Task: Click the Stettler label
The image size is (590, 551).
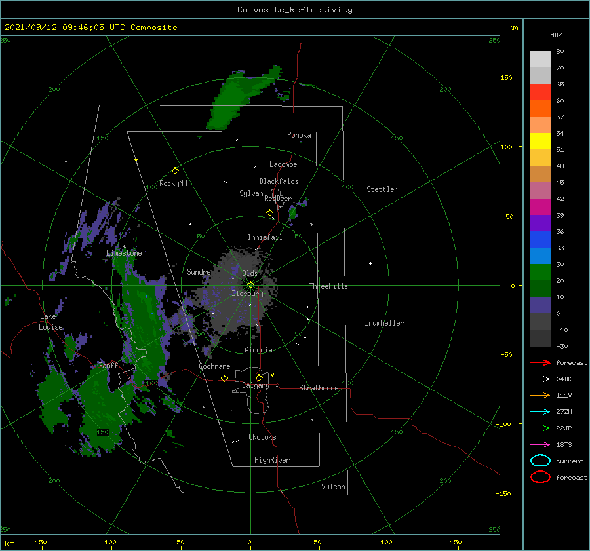Action: point(382,189)
